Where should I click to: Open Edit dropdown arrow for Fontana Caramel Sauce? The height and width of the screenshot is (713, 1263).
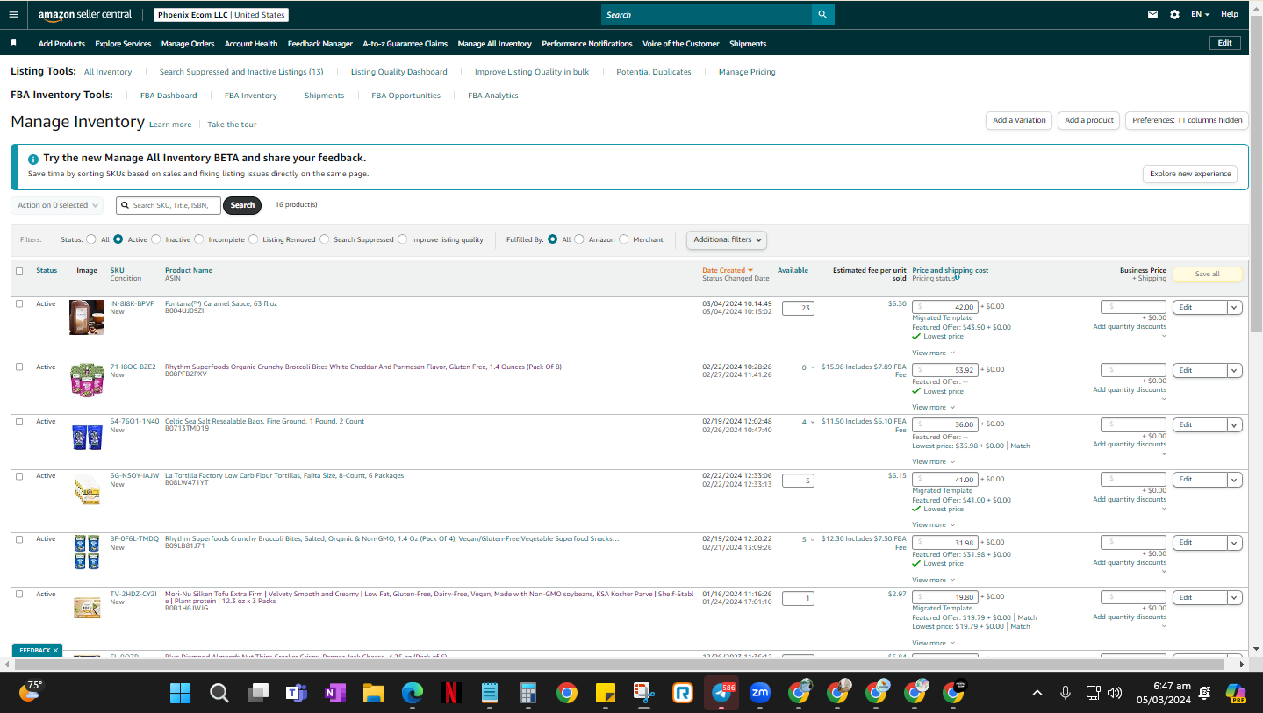pyautogui.click(x=1235, y=307)
